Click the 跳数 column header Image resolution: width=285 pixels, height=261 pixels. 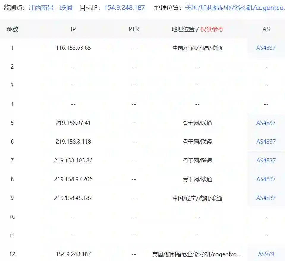12,29
